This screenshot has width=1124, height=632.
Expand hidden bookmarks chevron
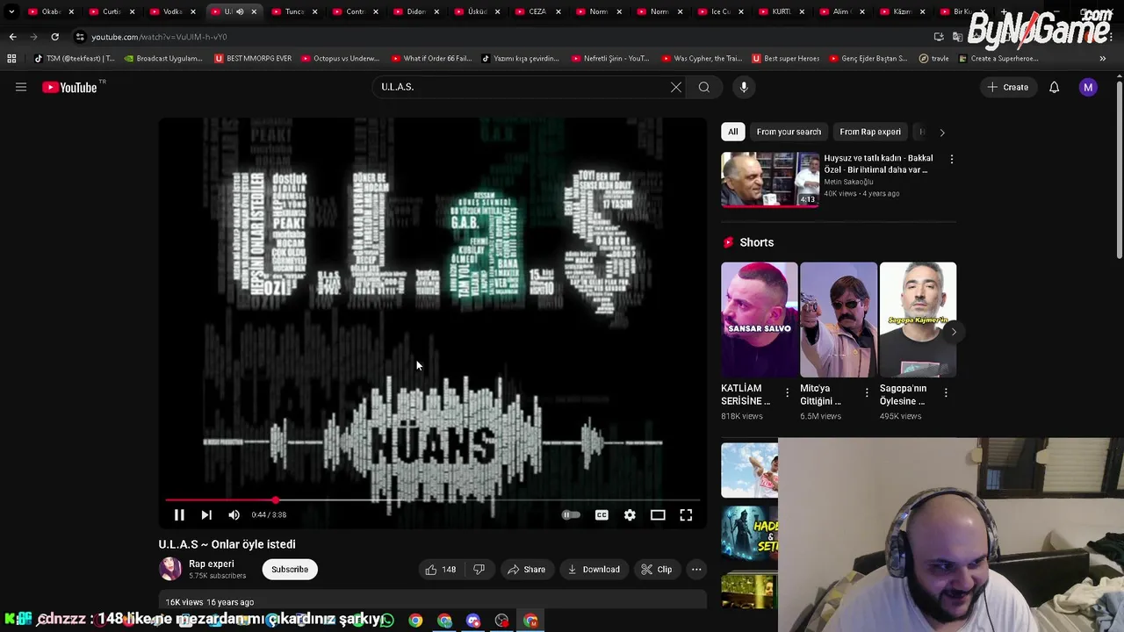(x=1103, y=59)
